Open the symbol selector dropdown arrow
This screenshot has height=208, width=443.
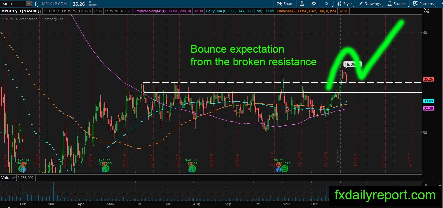click(28, 4)
